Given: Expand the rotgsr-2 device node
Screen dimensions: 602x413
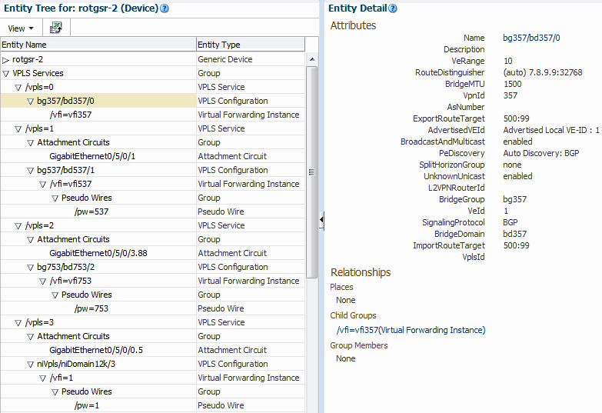Looking at the screenshot, I should click(x=5, y=60).
